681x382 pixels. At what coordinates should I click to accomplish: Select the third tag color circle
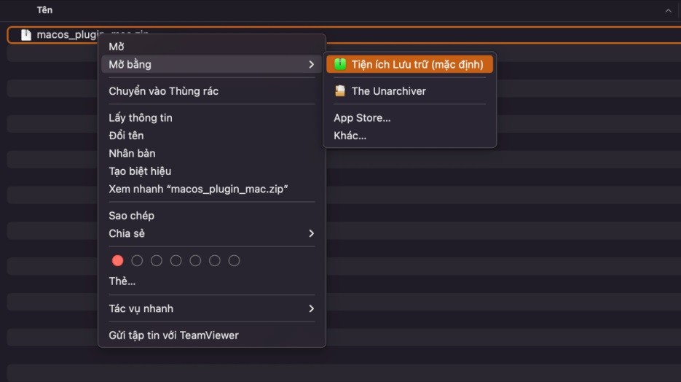(x=157, y=260)
